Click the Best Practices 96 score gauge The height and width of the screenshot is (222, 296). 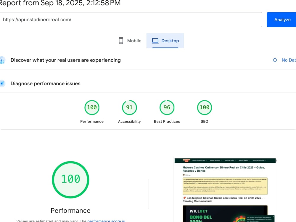pos(167,107)
